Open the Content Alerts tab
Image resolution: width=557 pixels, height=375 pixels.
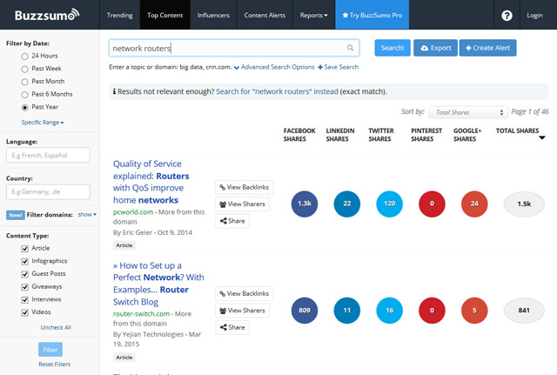(265, 15)
